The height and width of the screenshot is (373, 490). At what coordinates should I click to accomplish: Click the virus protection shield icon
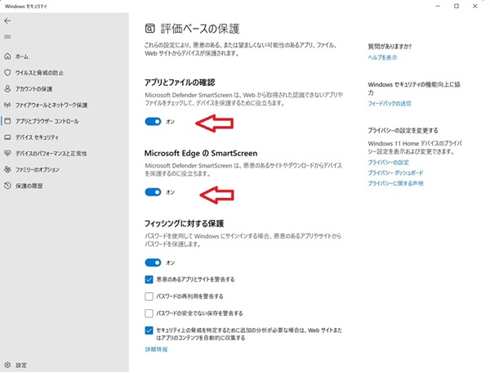point(7,73)
